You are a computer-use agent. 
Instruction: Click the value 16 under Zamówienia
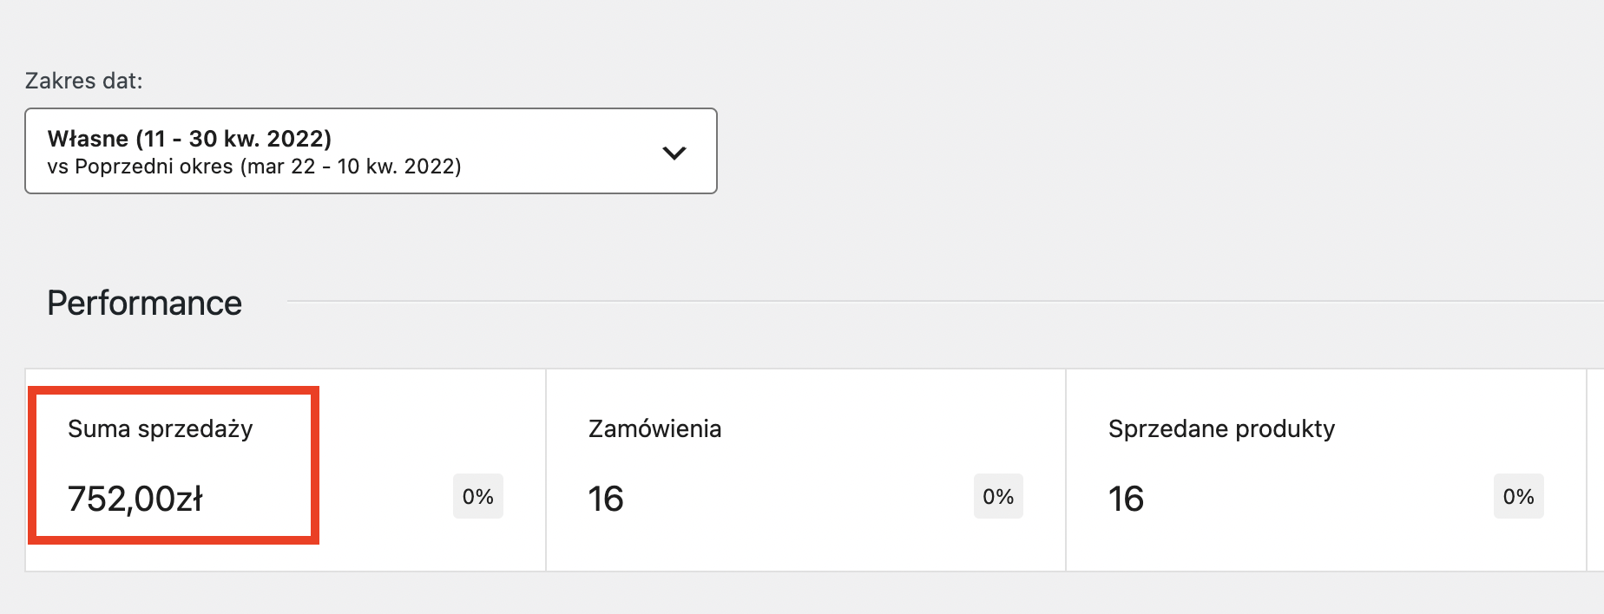[x=606, y=499]
